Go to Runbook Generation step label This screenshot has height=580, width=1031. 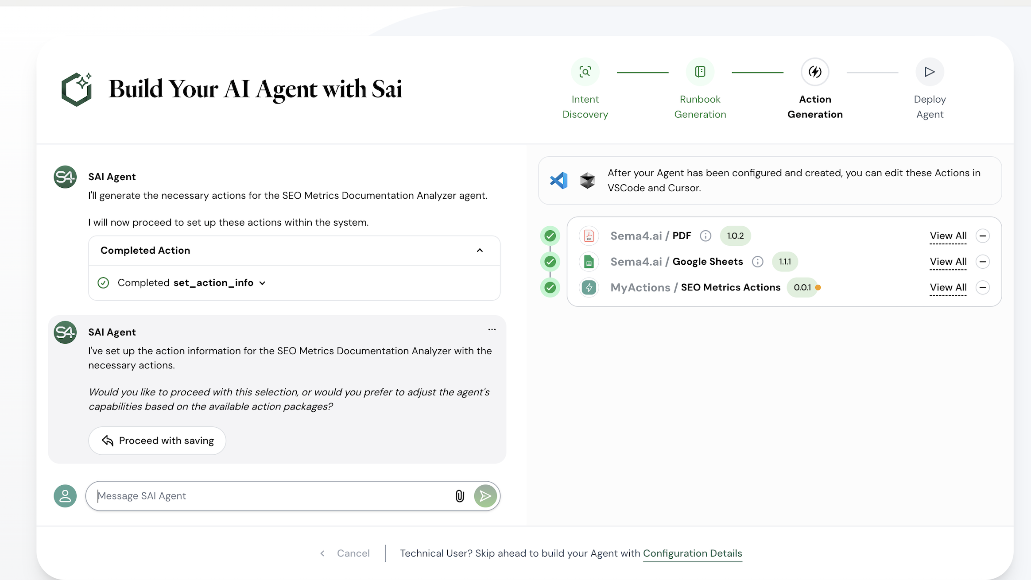point(700,107)
